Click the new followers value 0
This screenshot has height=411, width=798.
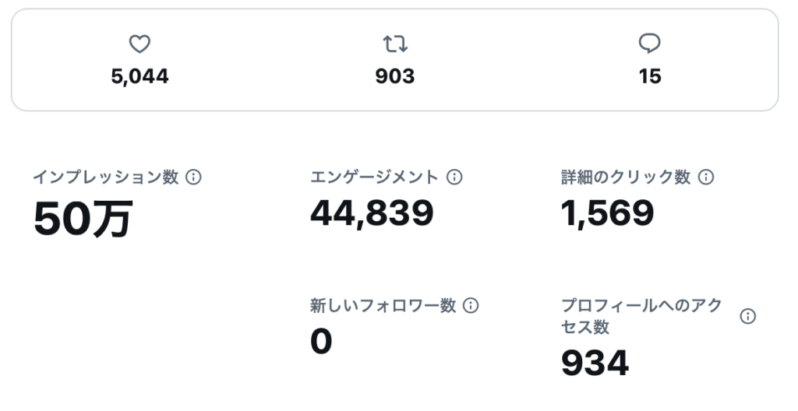coord(321,341)
